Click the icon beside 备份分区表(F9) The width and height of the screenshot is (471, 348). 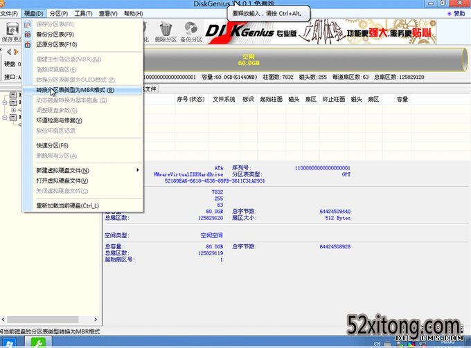click(x=28, y=35)
